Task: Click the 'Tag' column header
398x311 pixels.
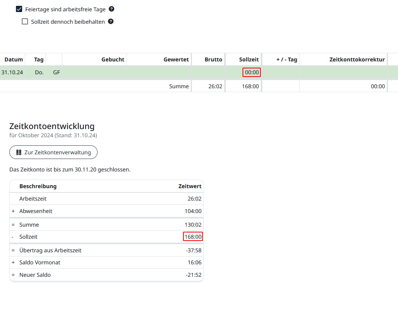Action: point(38,59)
